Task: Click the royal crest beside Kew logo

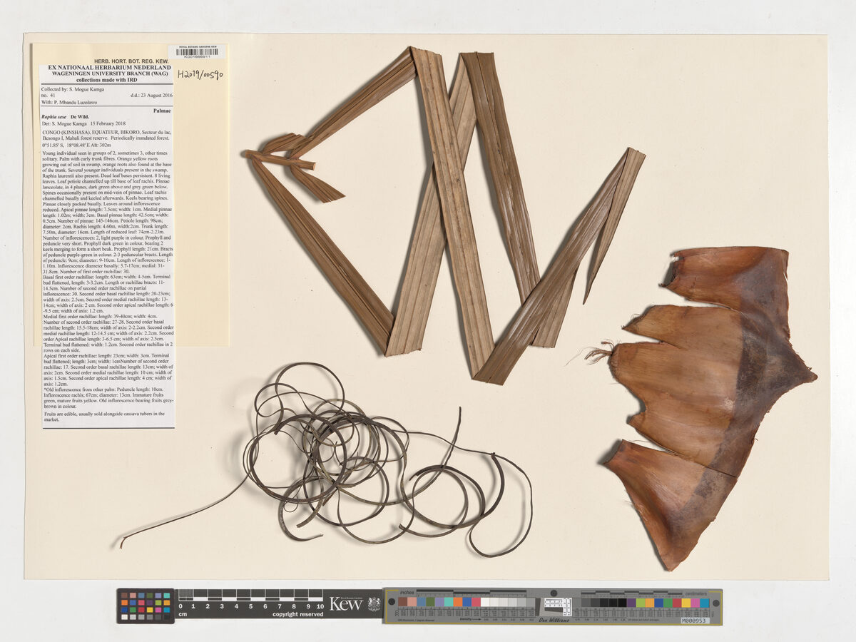Action: 374,604
